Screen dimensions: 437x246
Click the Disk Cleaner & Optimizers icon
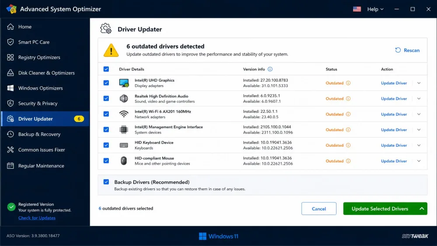click(x=10, y=73)
